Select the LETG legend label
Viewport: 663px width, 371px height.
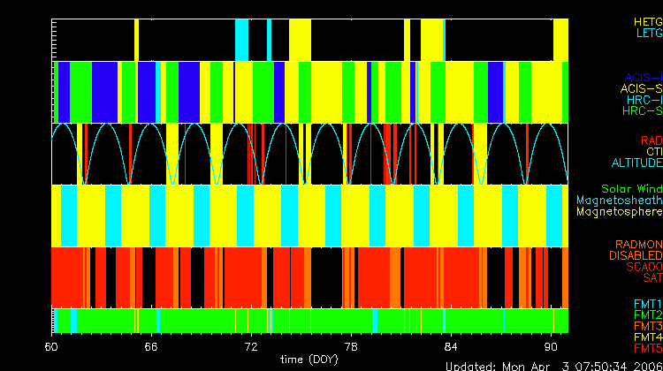(x=648, y=34)
